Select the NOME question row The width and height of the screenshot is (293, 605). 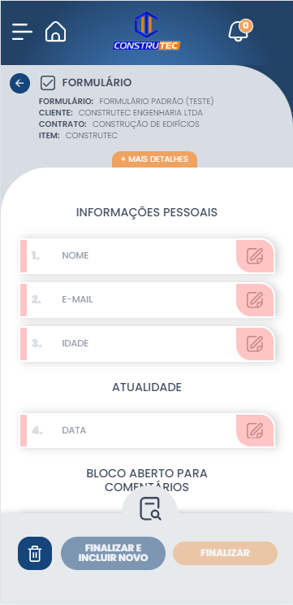coord(147,256)
